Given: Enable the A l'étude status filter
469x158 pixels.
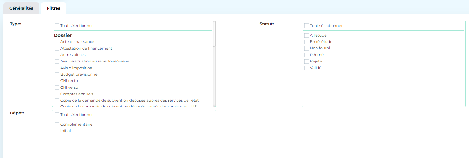Looking at the screenshot, I should pos(307,36).
